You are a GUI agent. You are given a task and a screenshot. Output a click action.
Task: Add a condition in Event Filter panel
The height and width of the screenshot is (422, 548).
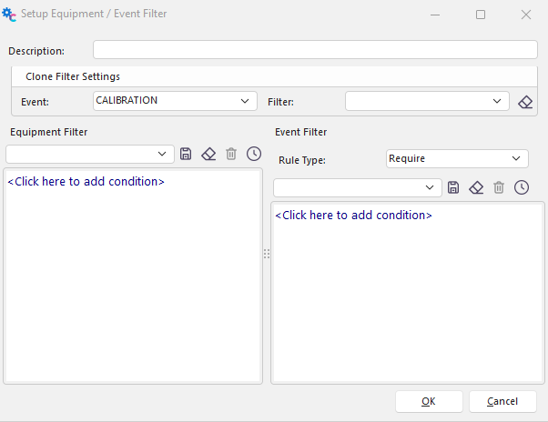[353, 216]
